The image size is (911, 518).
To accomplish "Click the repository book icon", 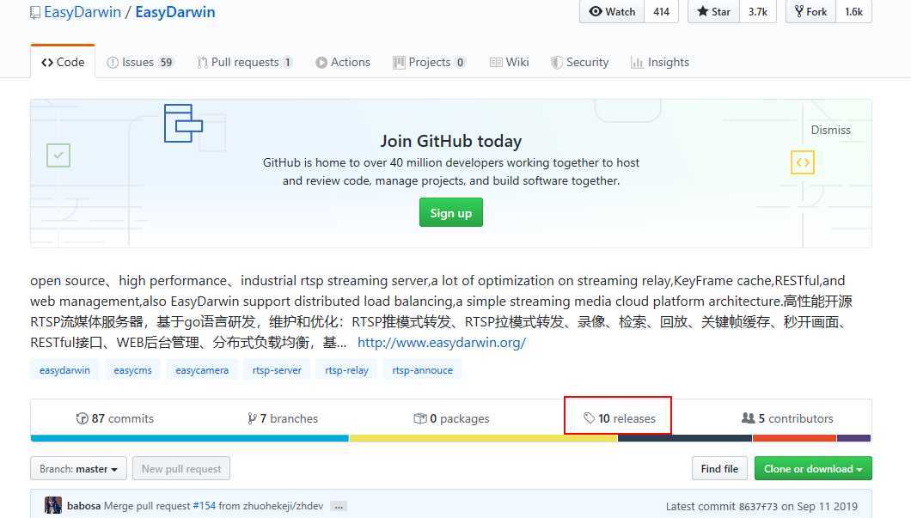I will tap(35, 12).
